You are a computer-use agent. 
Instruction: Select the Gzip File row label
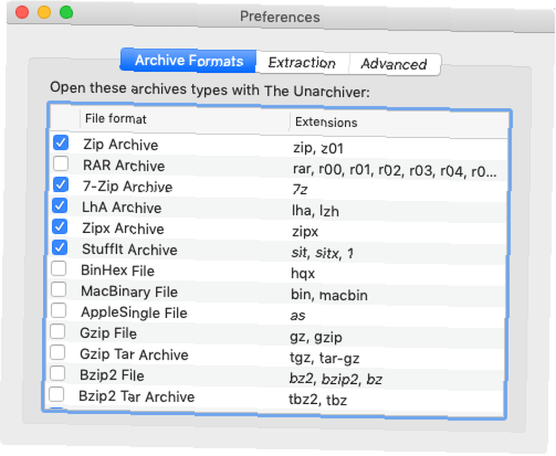108,333
